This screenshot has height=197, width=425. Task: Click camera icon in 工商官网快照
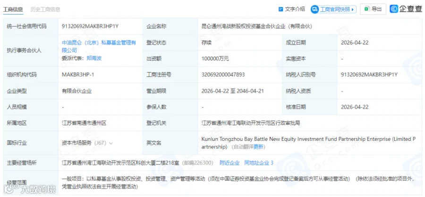[x=315, y=9]
